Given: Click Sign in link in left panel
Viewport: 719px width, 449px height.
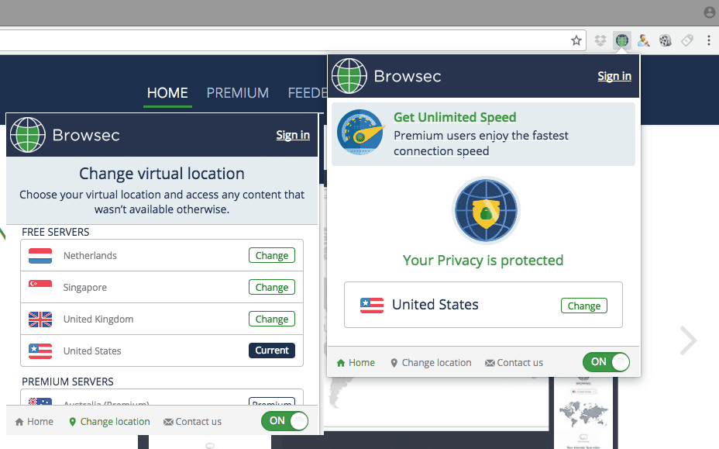Looking at the screenshot, I should tap(293, 135).
